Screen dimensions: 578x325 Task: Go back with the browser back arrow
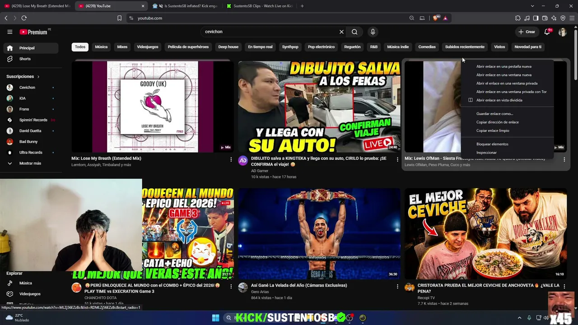pos(6,18)
